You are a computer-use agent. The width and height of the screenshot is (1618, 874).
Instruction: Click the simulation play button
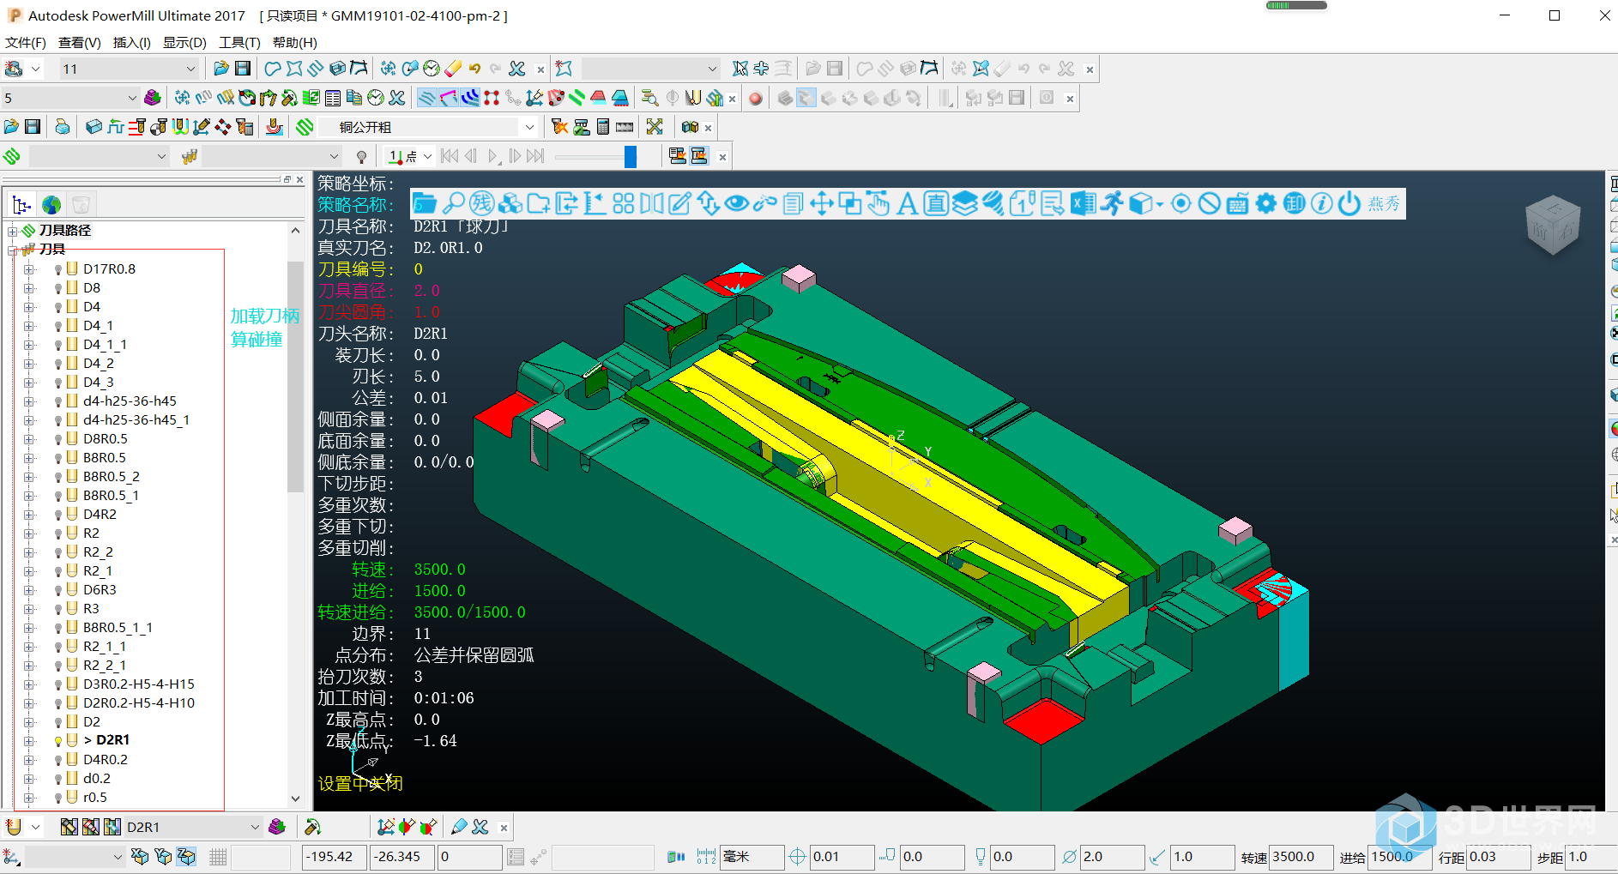coord(493,156)
